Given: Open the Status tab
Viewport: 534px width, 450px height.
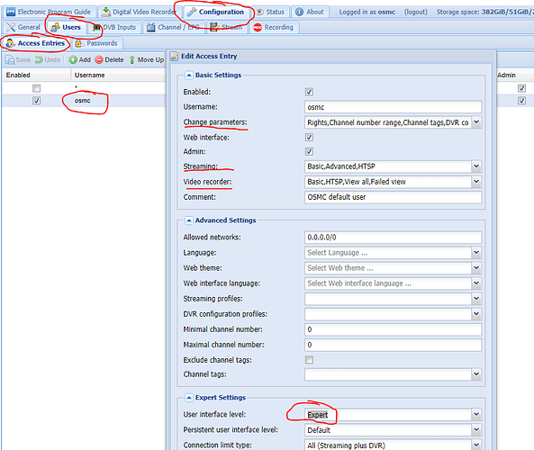Looking at the screenshot, I should click(x=270, y=12).
